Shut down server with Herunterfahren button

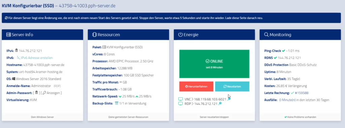click(x=196, y=87)
